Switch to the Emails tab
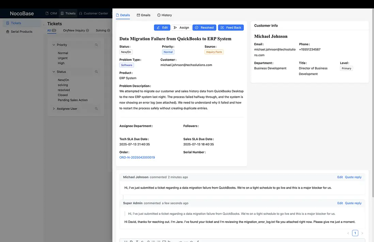The image size is (374, 242). 143,15
